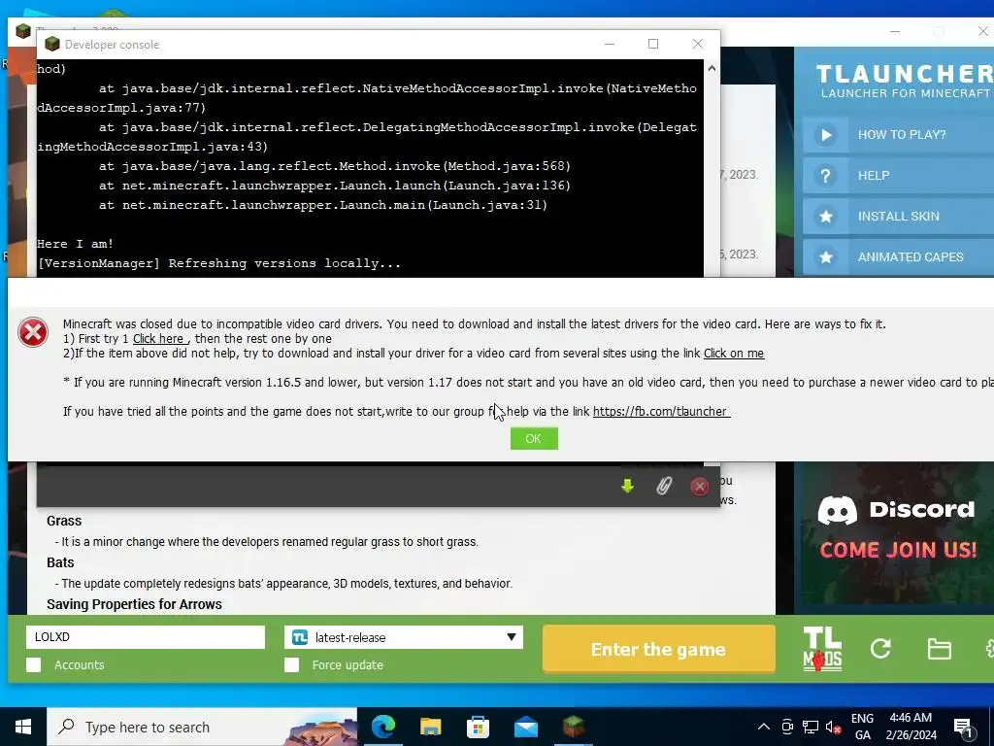994x746 pixels.
Task: Enable the Accounts checkbox
Action: 34,664
